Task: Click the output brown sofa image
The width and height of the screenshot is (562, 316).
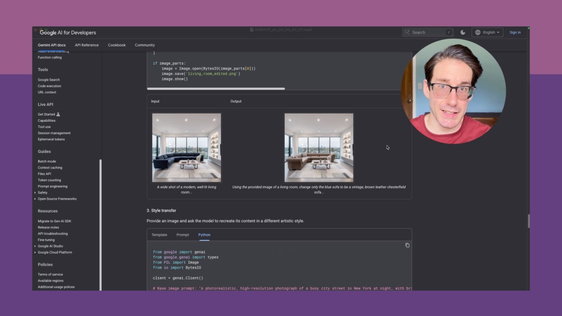Action: click(319, 147)
